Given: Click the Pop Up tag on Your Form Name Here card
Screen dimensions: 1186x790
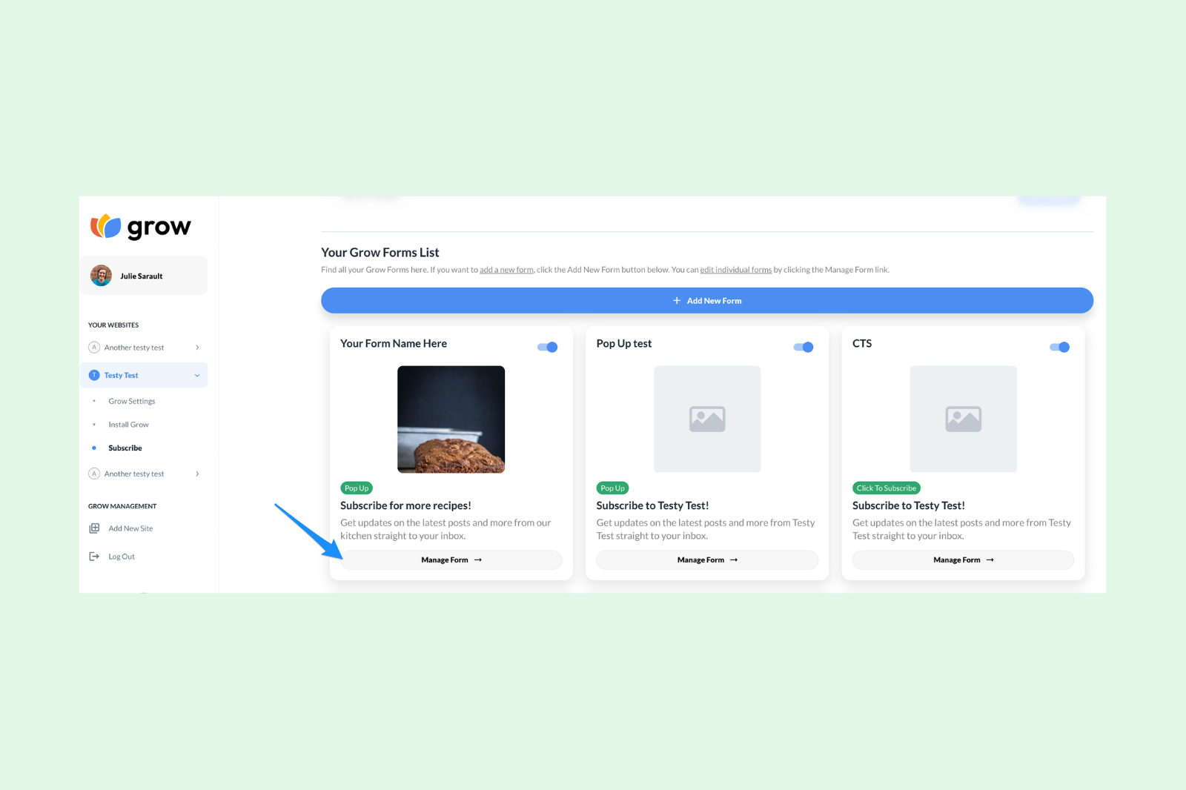Looking at the screenshot, I should coord(357,488).
